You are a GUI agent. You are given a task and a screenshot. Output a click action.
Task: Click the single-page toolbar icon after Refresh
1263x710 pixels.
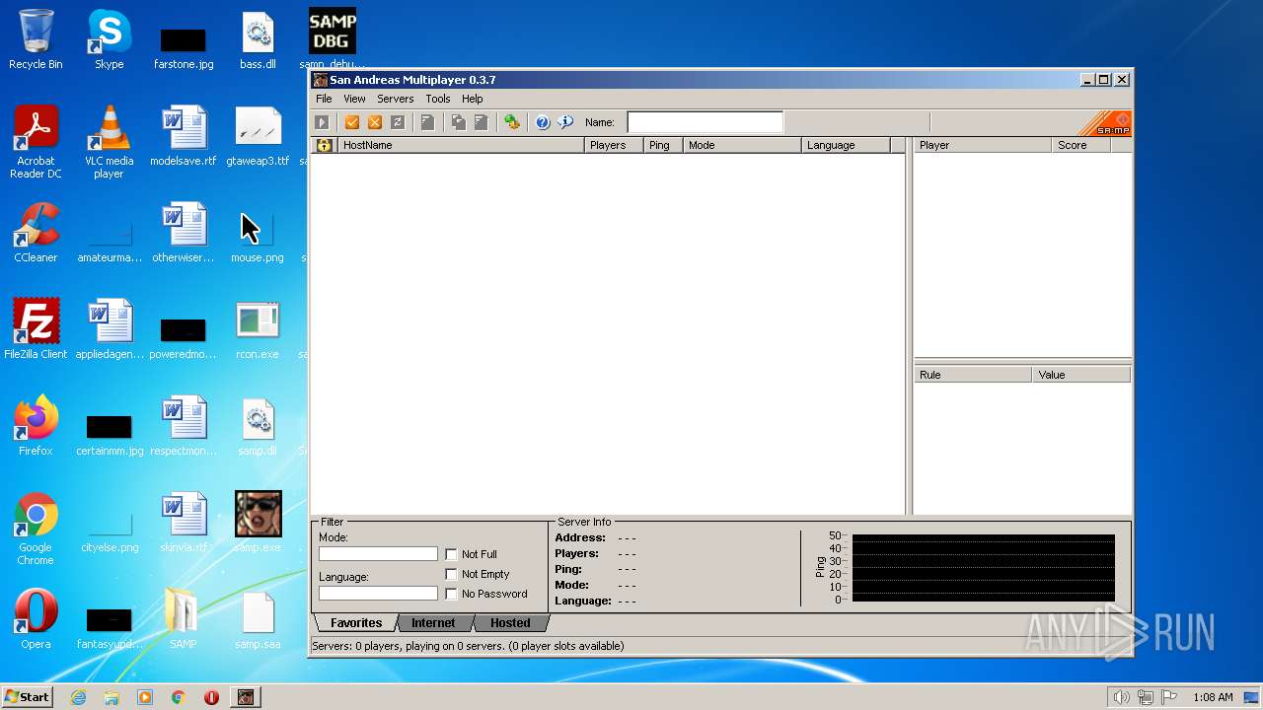(427, 122)
